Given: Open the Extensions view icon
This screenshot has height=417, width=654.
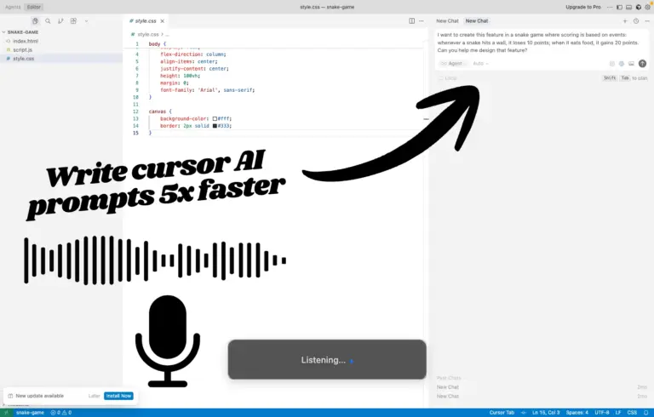Looking at the screenshot, I should 73,20.
